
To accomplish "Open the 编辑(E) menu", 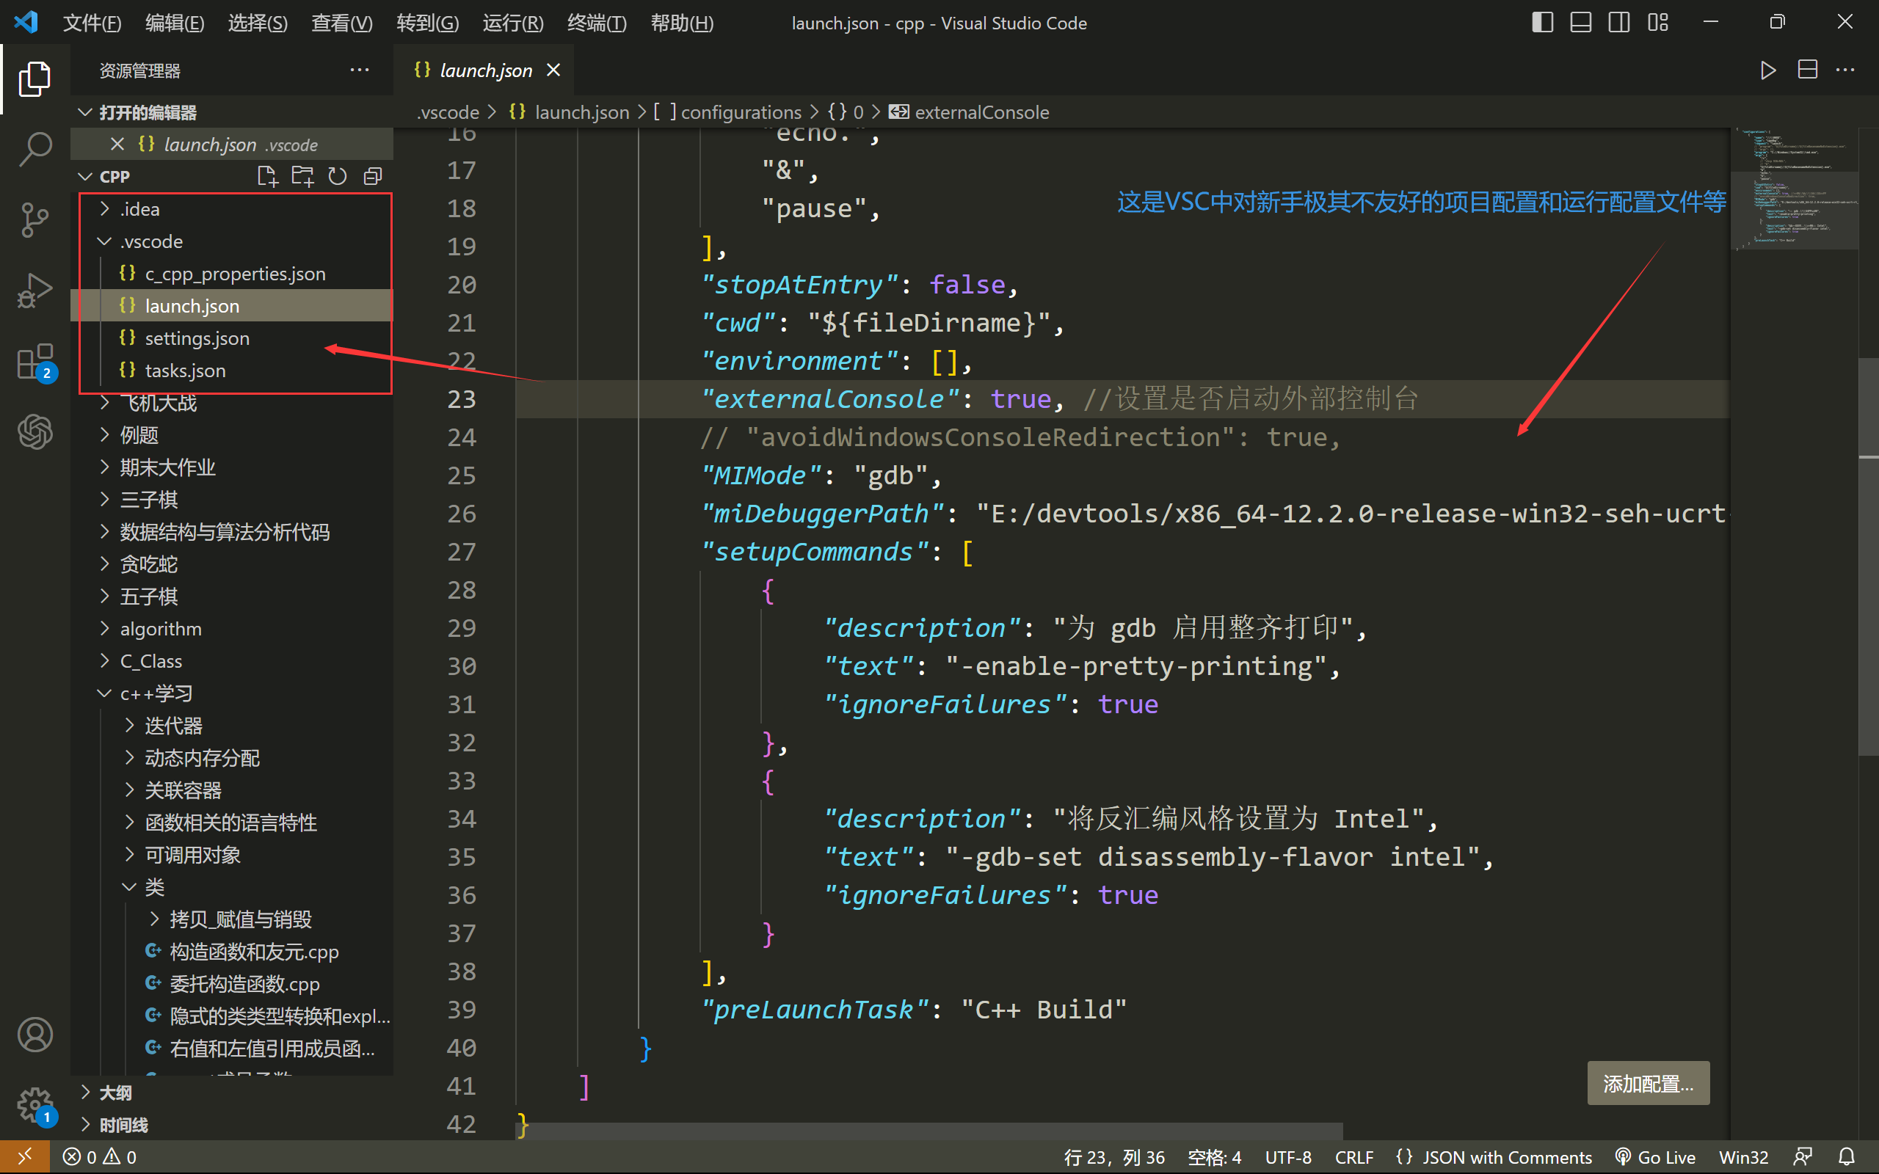I will 175,23.
